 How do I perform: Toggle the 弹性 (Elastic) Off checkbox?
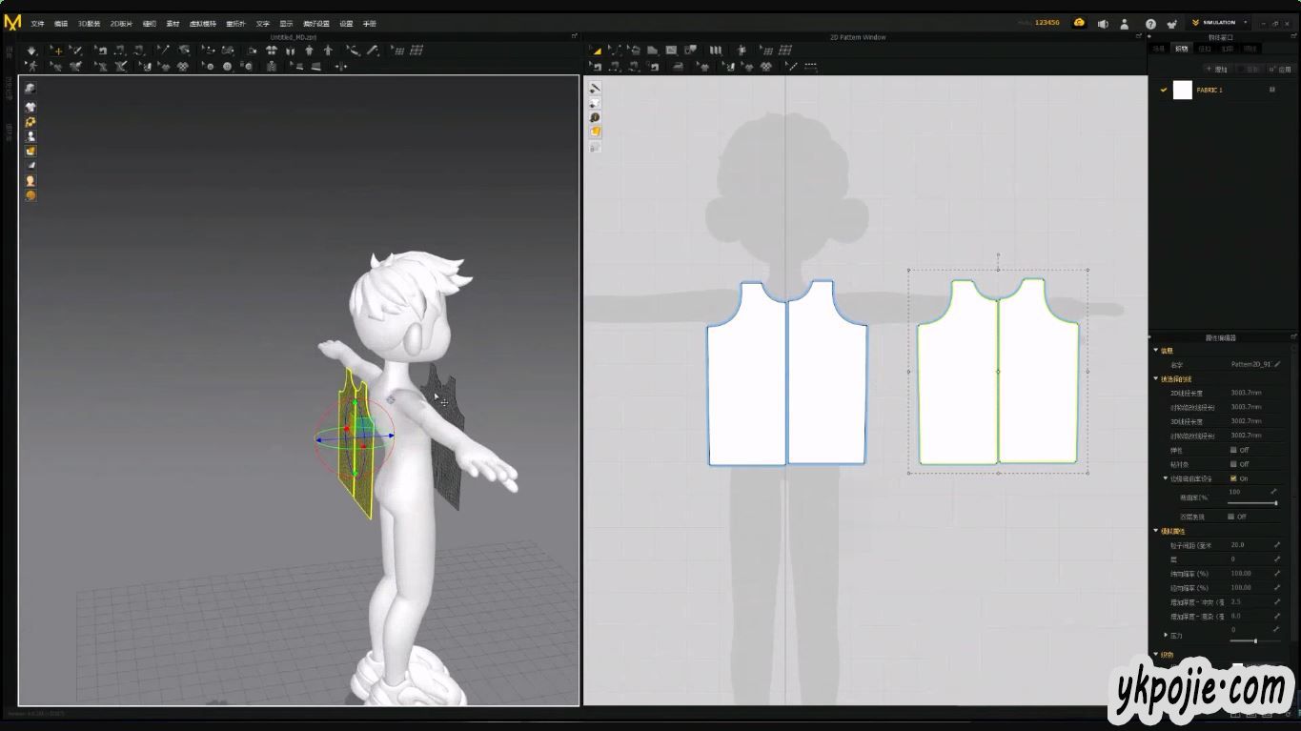click(1232, 450)
